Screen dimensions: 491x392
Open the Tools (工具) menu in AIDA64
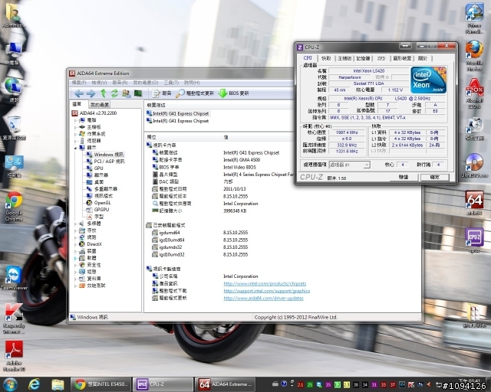(171, 83)
